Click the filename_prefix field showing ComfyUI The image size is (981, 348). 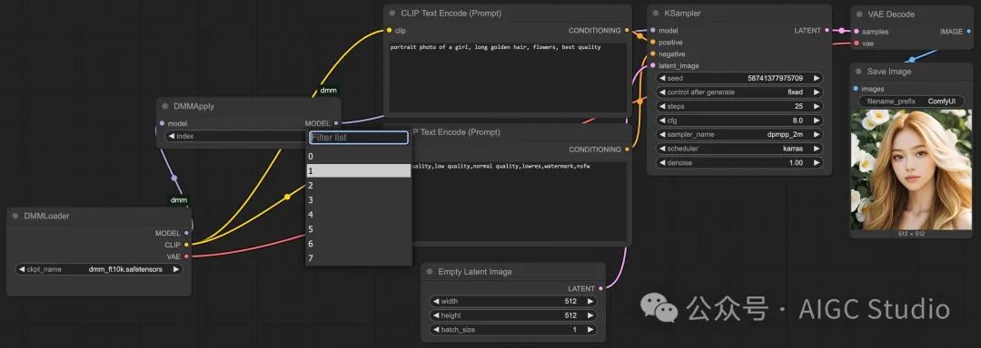(x=911, y=101)
